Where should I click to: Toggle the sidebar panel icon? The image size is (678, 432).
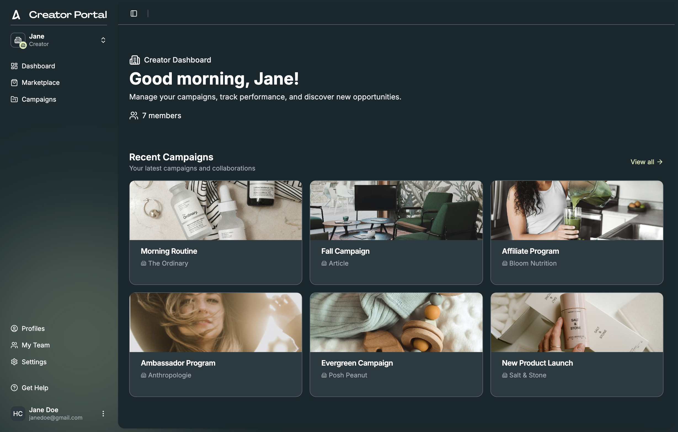point(134,13)
